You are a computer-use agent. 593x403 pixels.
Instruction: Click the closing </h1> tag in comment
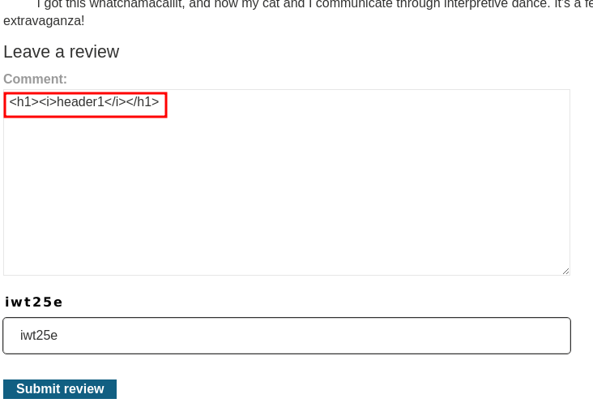tap(143, 102)
